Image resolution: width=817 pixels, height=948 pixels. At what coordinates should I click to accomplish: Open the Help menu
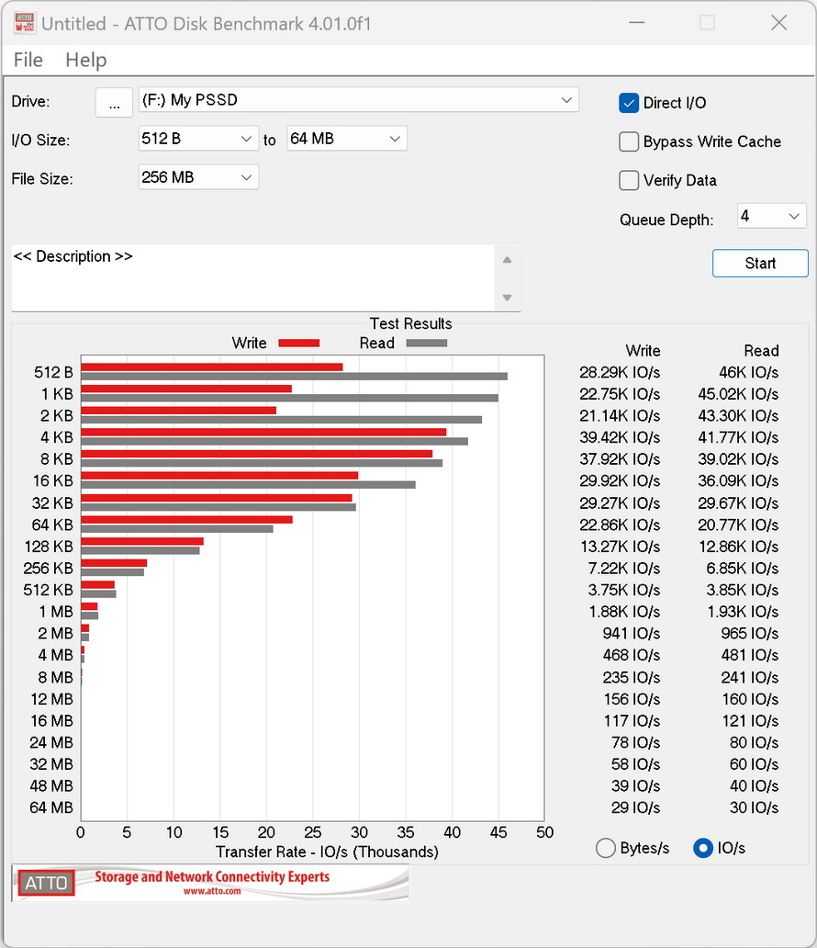coord(85,60)
